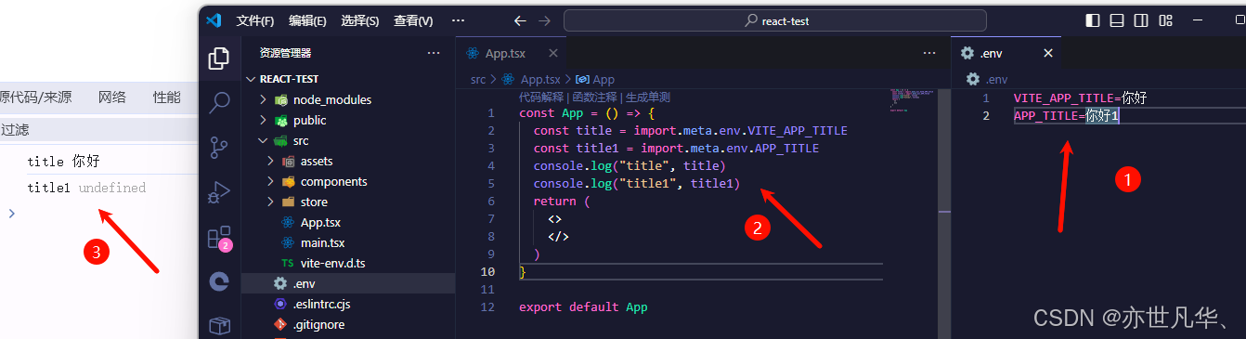Open Extensions view with badge

pos(219,238)
